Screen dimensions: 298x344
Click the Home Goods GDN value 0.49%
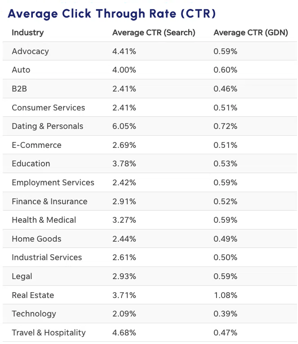click(x=225, y=239)
